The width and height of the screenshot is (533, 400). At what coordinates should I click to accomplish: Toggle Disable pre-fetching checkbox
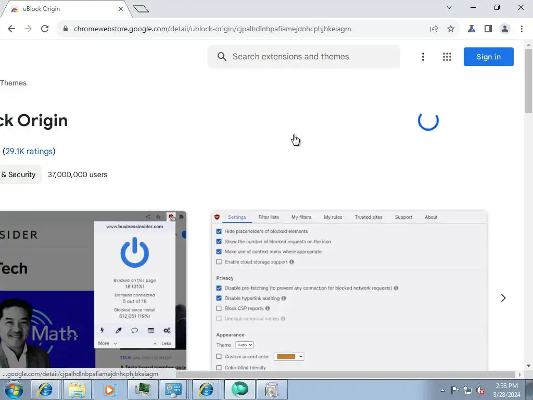219,288
